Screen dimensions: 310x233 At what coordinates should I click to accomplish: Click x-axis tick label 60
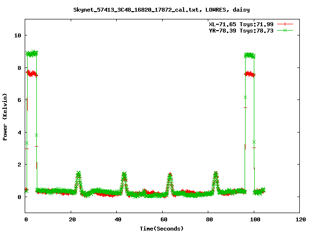pos(164,219)
